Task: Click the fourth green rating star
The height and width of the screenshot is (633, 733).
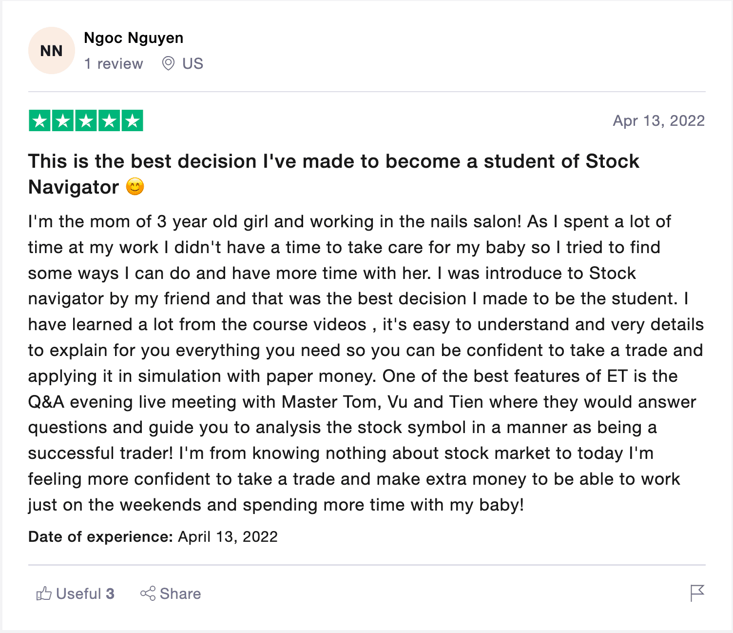Action: [109, 121]
